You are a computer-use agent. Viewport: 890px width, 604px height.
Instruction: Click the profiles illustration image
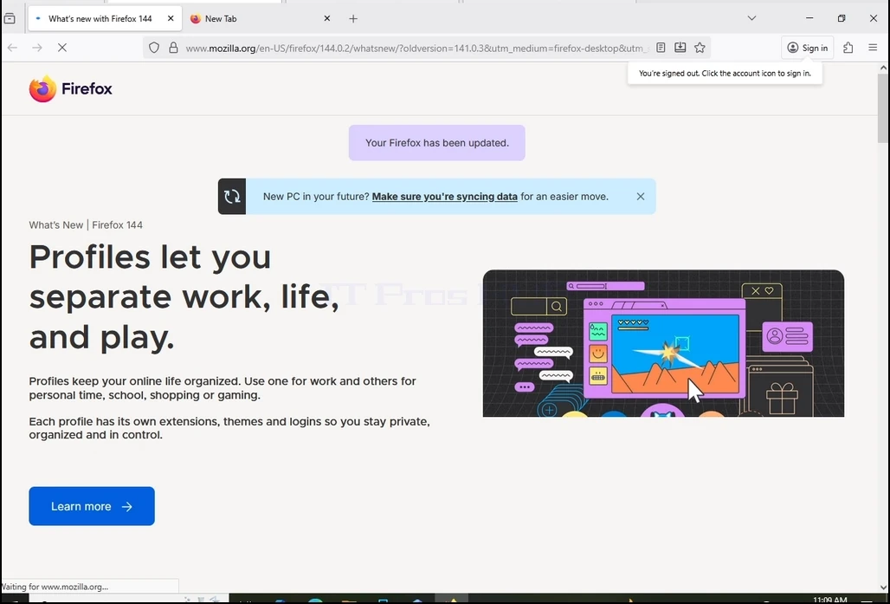(x=663, y=343)
